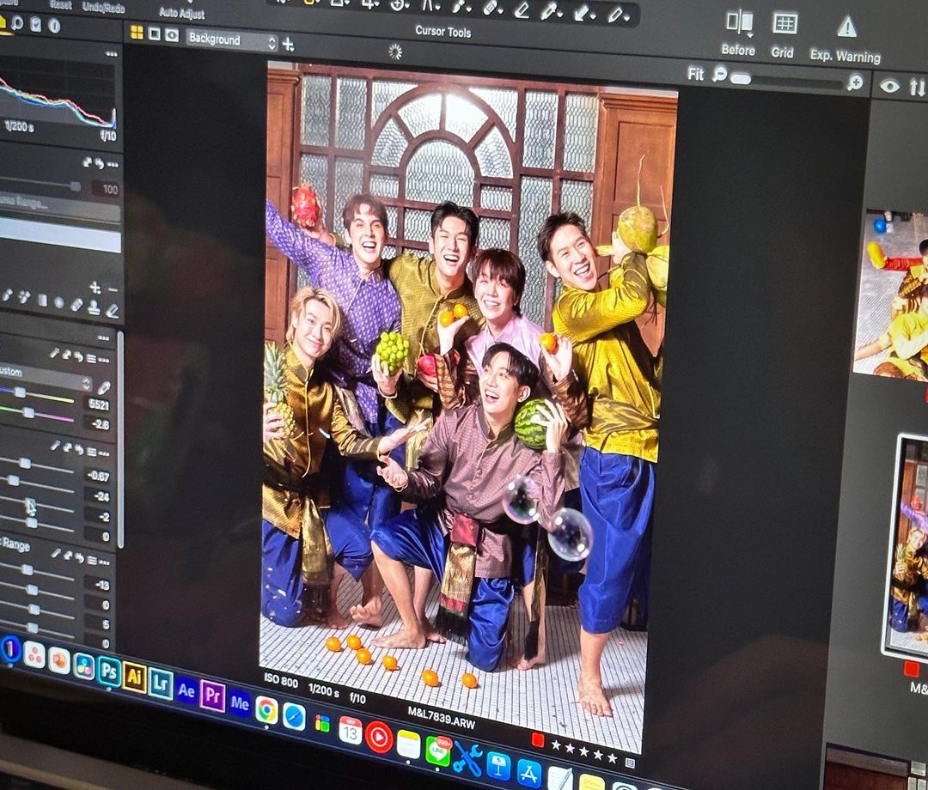
Task: Click the Undo/Redo toolbar button
Action: point(104,8)
